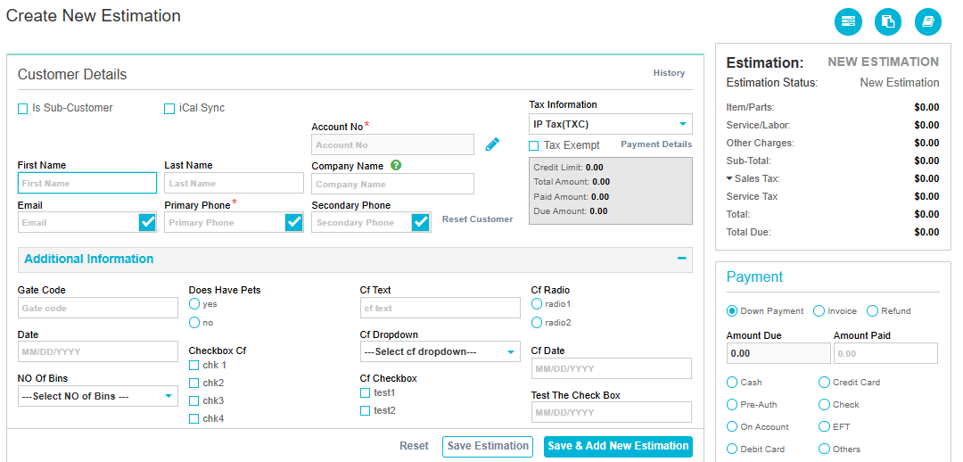Open the Payment Details link

coord(655,144)
